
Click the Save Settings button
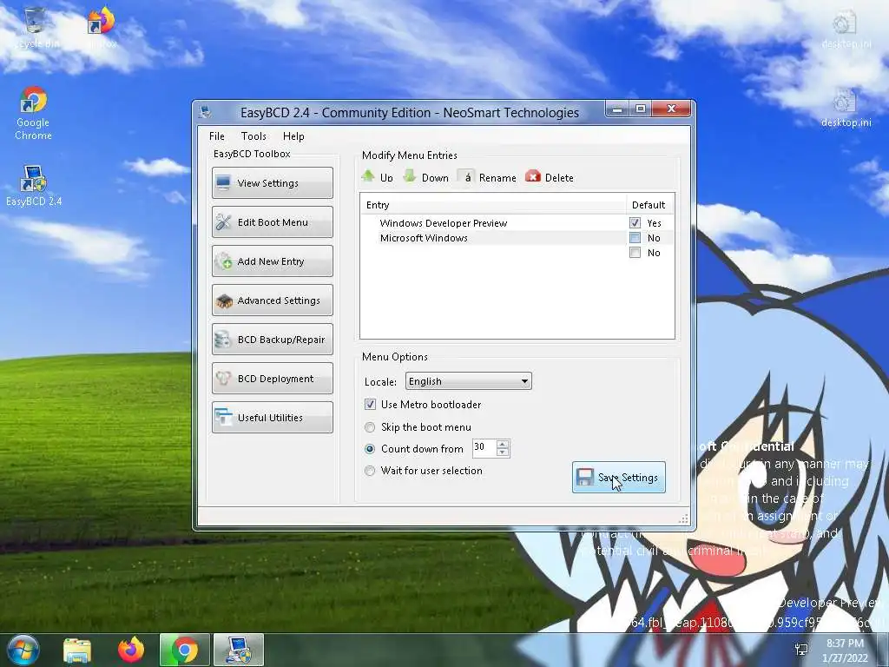(x=618, y=477)
